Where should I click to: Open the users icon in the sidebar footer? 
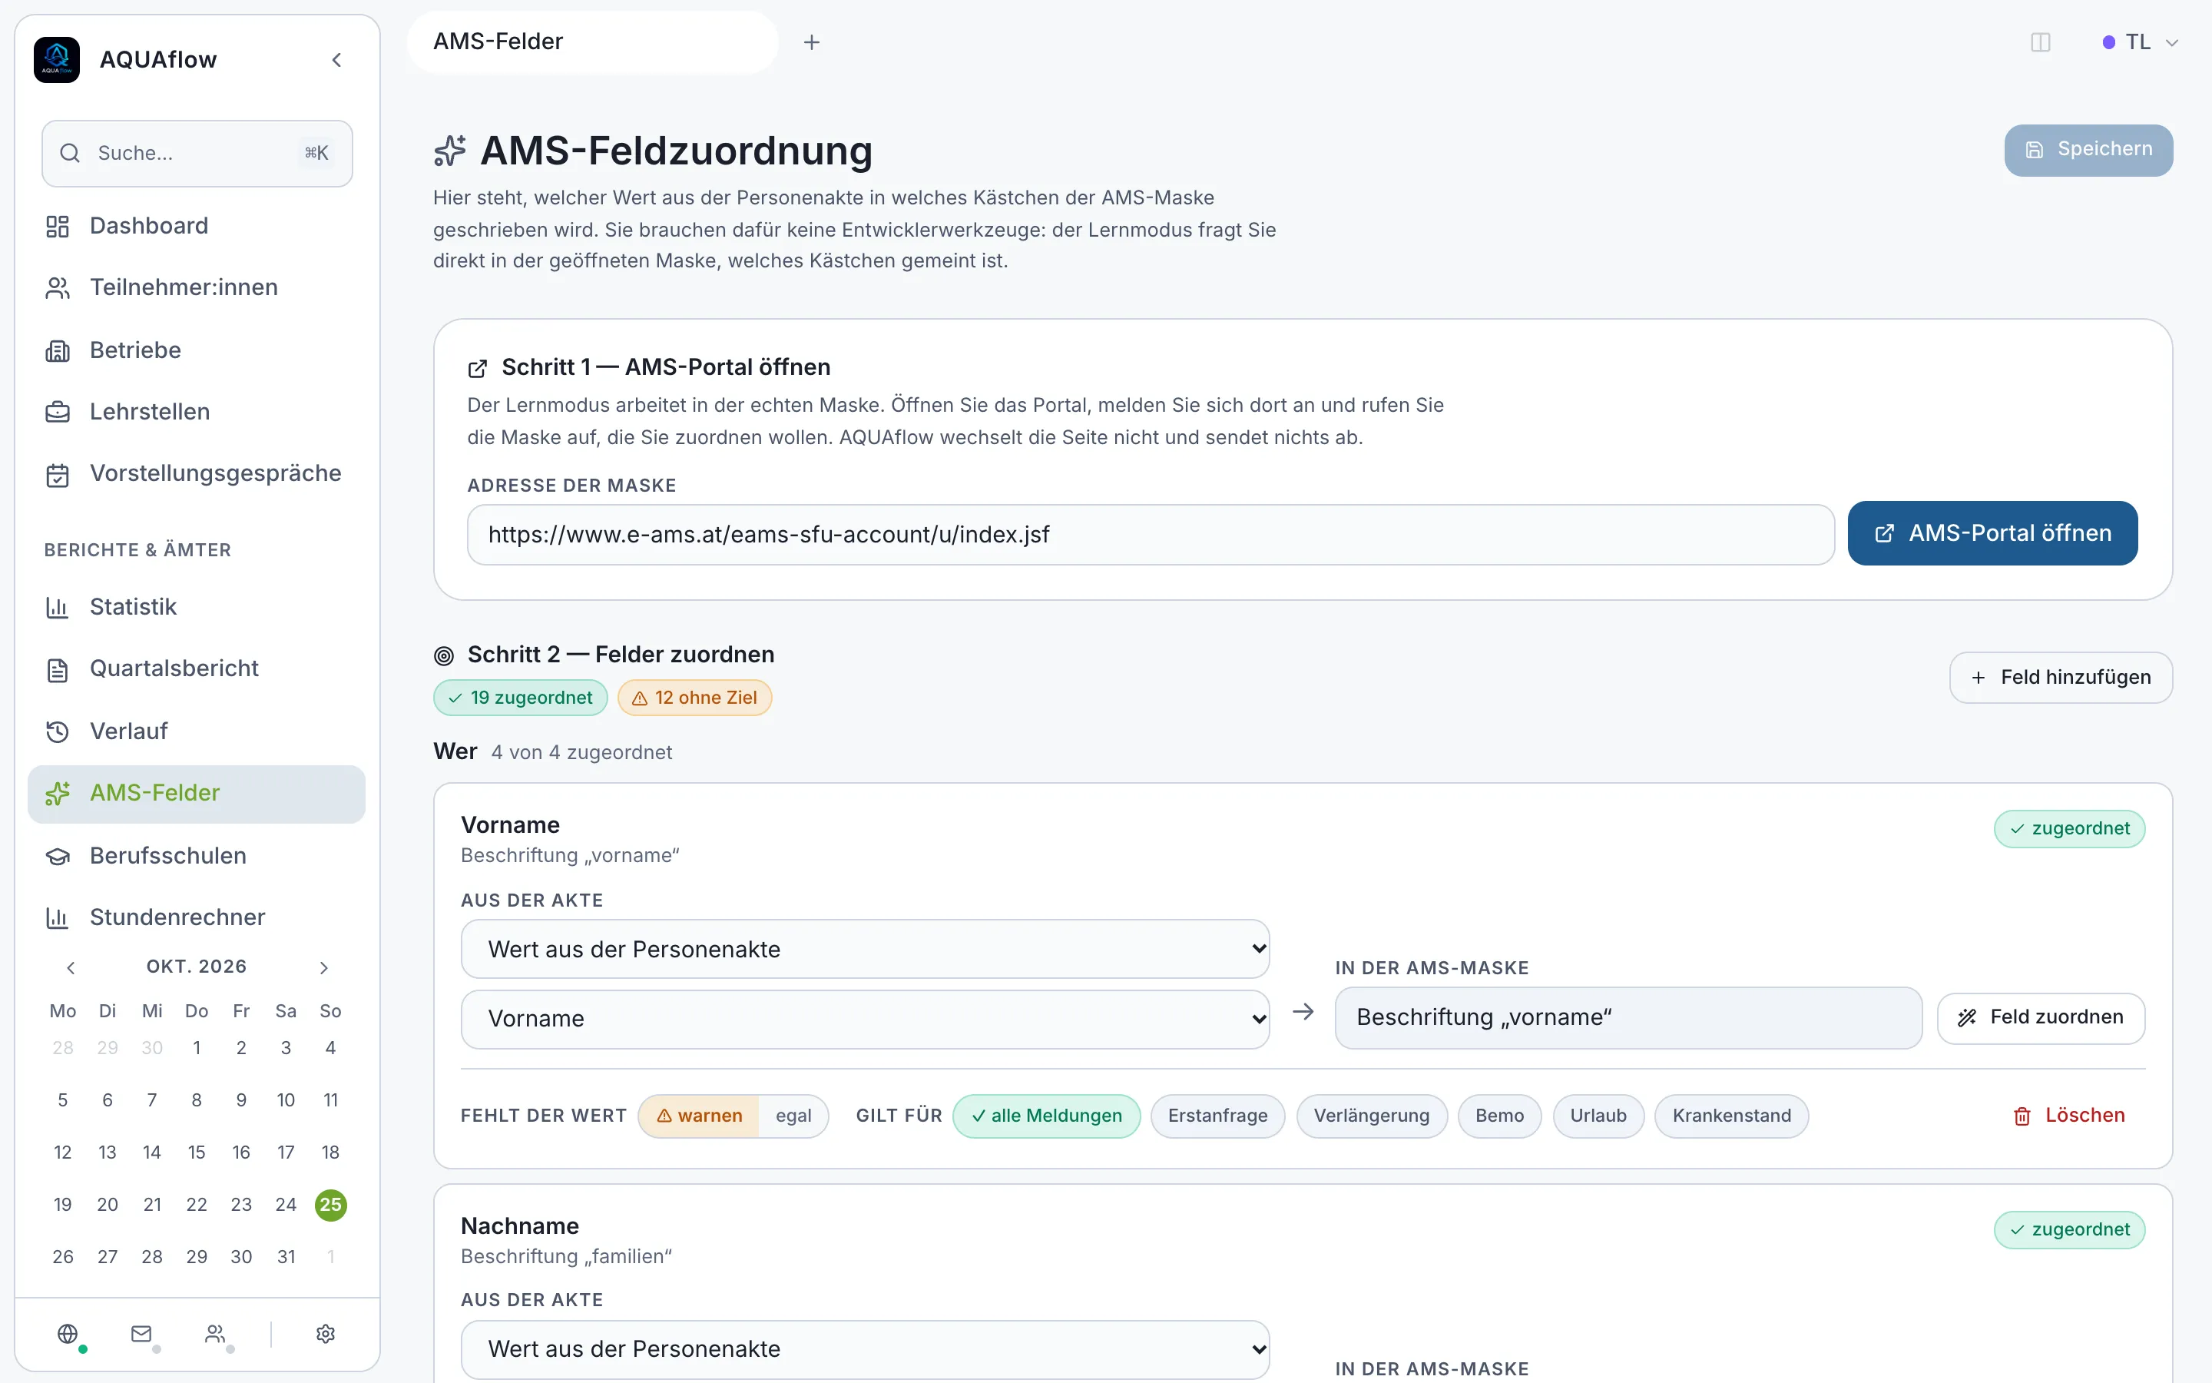(216, 1334)
